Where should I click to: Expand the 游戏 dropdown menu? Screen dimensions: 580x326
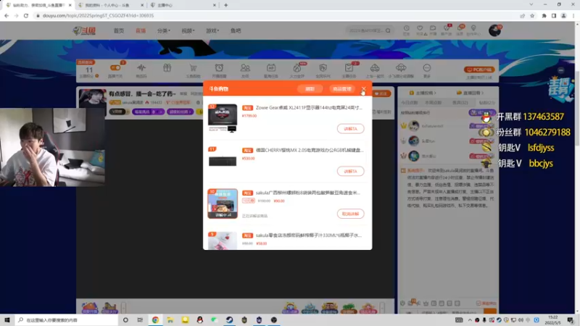coord(212,30)
